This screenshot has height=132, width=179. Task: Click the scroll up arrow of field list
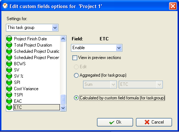point(63,39)
